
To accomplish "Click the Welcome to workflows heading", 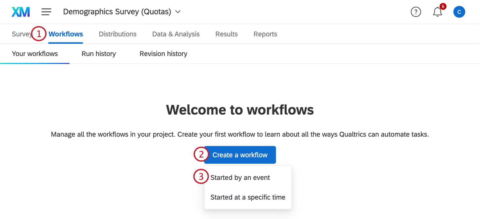I will (x=240, y=110).
